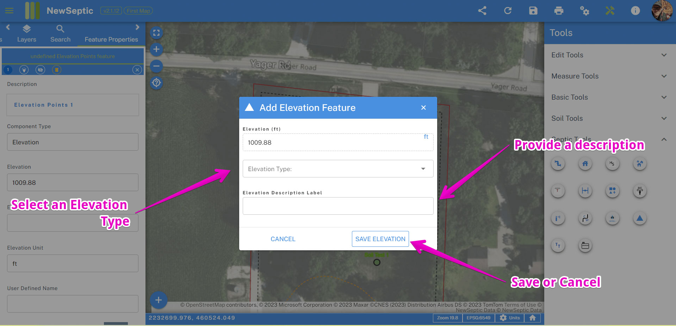This screenshot has width=676, height=326.
Task: Open the Units settings in status bar
Action: [510, 318]
